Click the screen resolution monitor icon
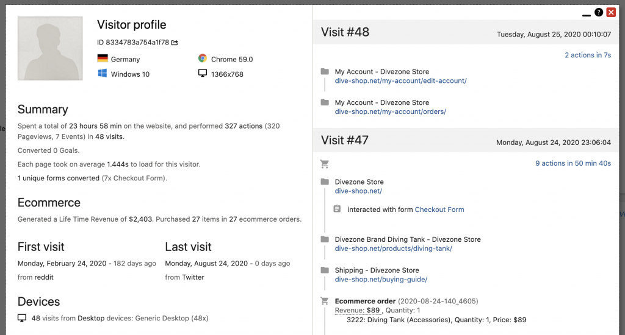Viewport: 625px width, 335px height. 203,73
